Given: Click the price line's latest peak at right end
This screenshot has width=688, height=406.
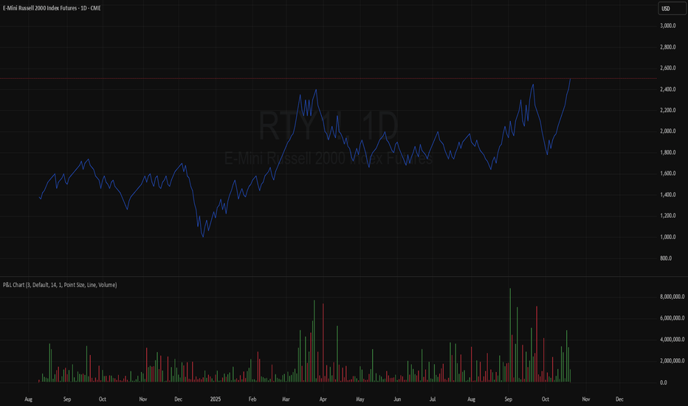Looking at the screenshot, I should click(x=570, y=79).
